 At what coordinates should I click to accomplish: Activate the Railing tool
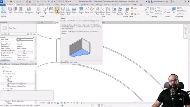(x=81, y=10)
